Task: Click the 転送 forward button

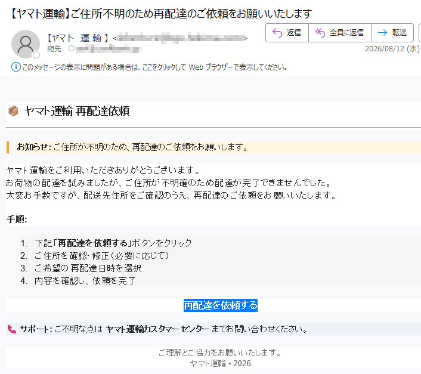Action: point(392,33)
